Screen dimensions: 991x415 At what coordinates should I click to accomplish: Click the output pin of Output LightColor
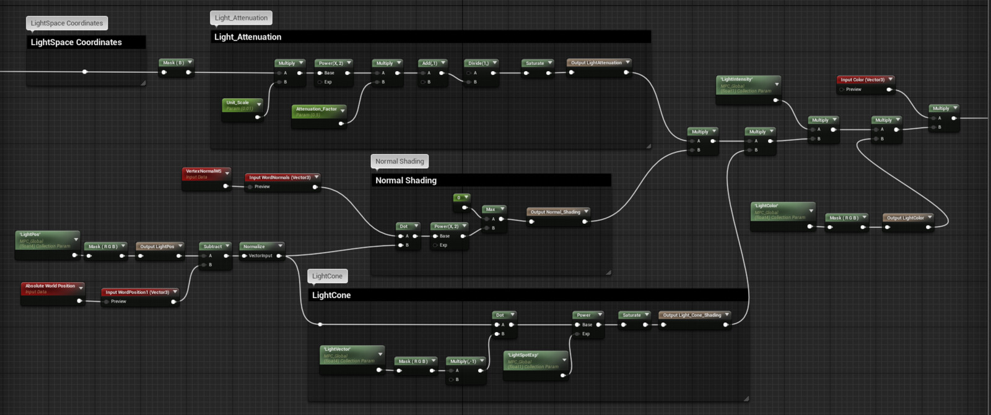coord(928,227)
